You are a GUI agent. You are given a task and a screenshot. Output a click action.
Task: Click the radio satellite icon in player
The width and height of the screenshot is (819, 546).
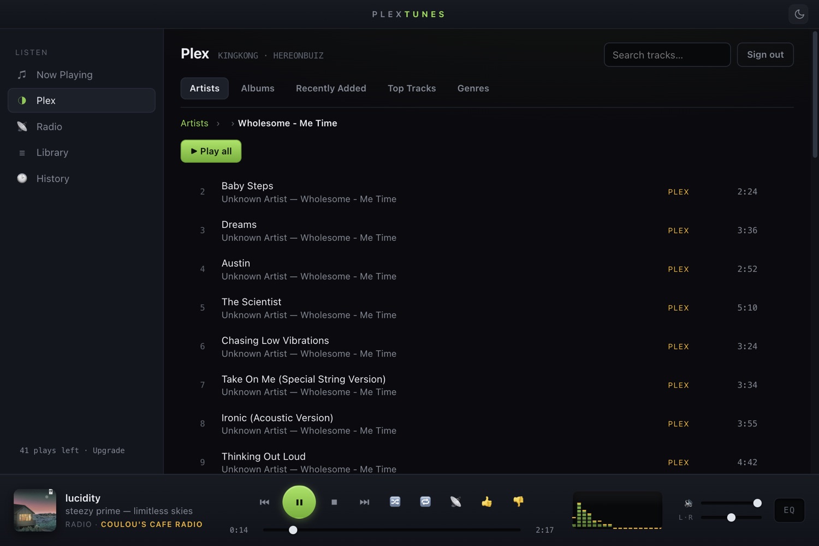tap(456, 501)
